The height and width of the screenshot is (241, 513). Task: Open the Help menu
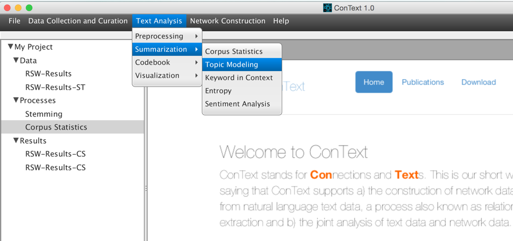pos(281,21)
